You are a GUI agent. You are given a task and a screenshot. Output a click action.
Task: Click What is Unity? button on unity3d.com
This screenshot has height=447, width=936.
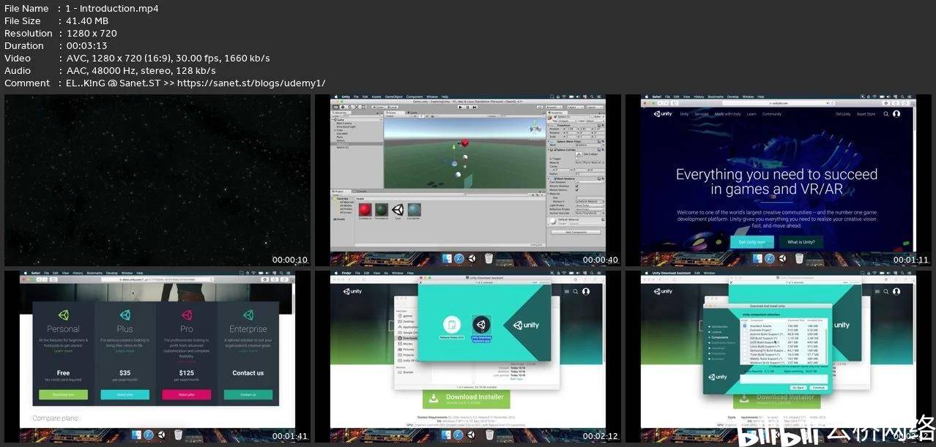click(801, 241)
